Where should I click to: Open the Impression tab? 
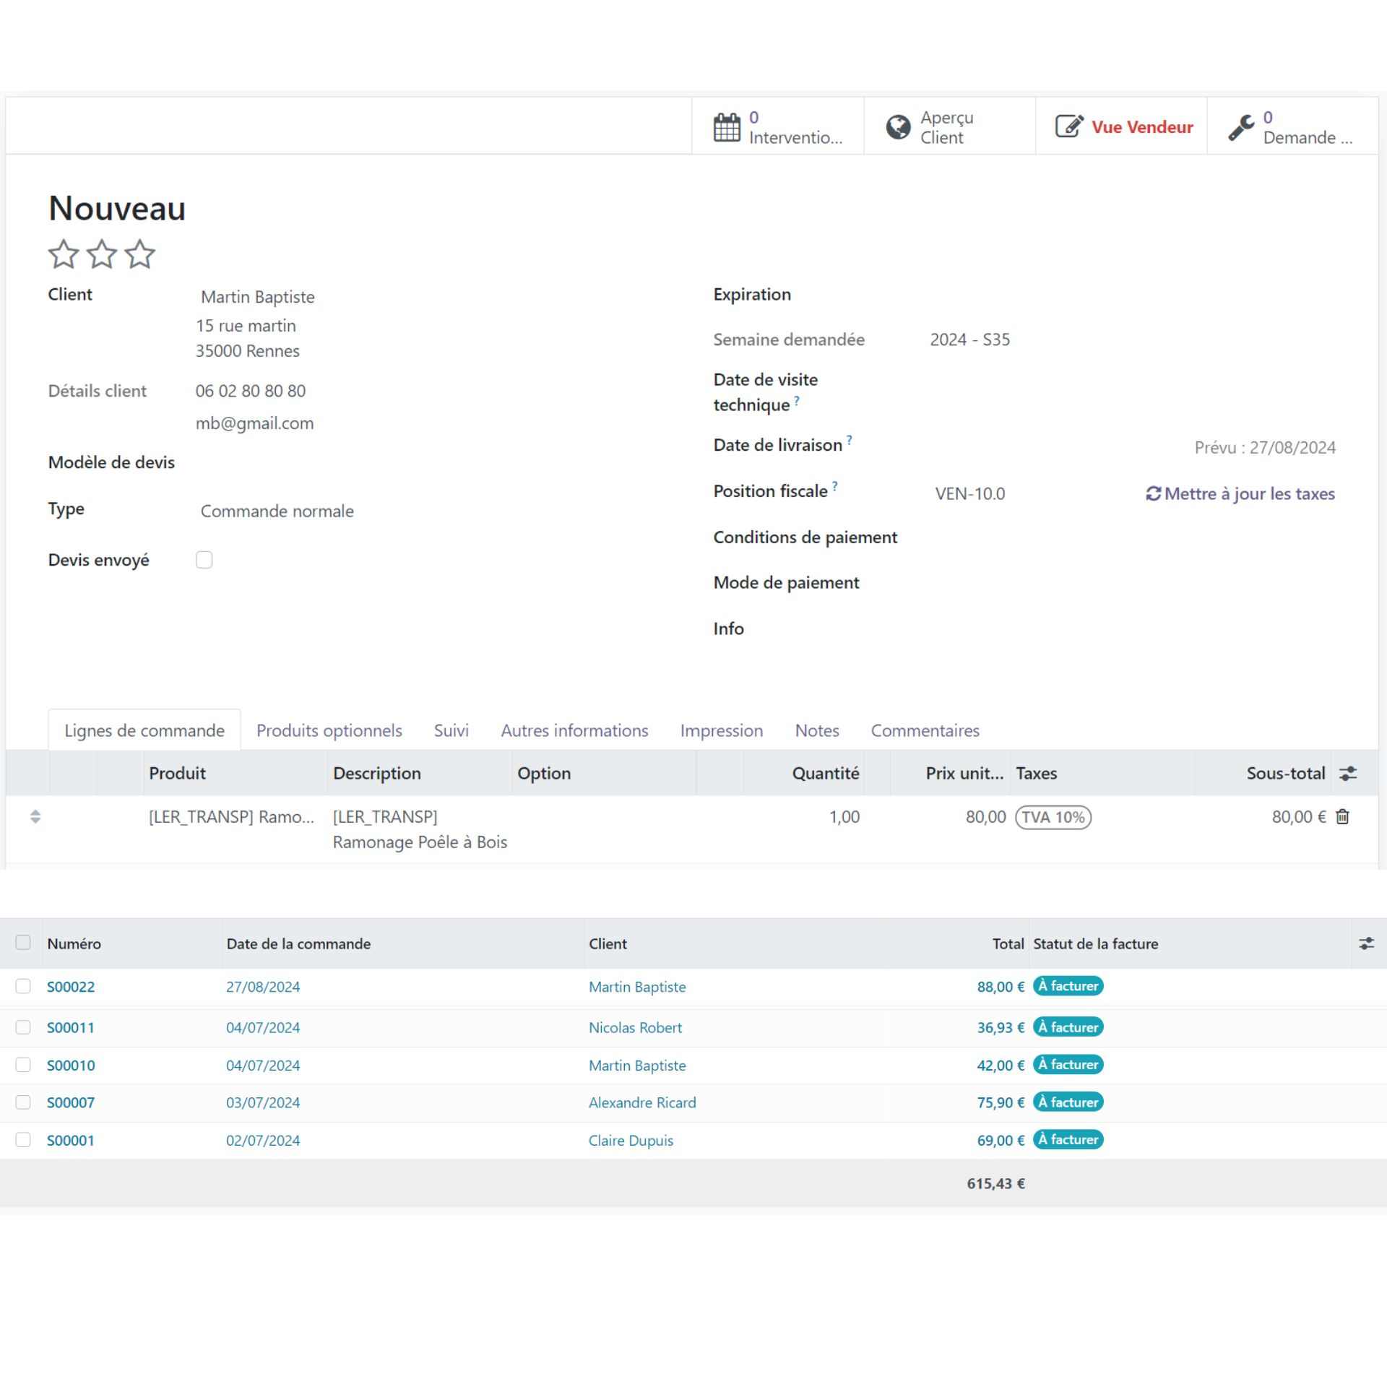(722, 730)
